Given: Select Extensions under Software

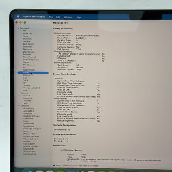Looking at the screenshot, I should point(28,118).
